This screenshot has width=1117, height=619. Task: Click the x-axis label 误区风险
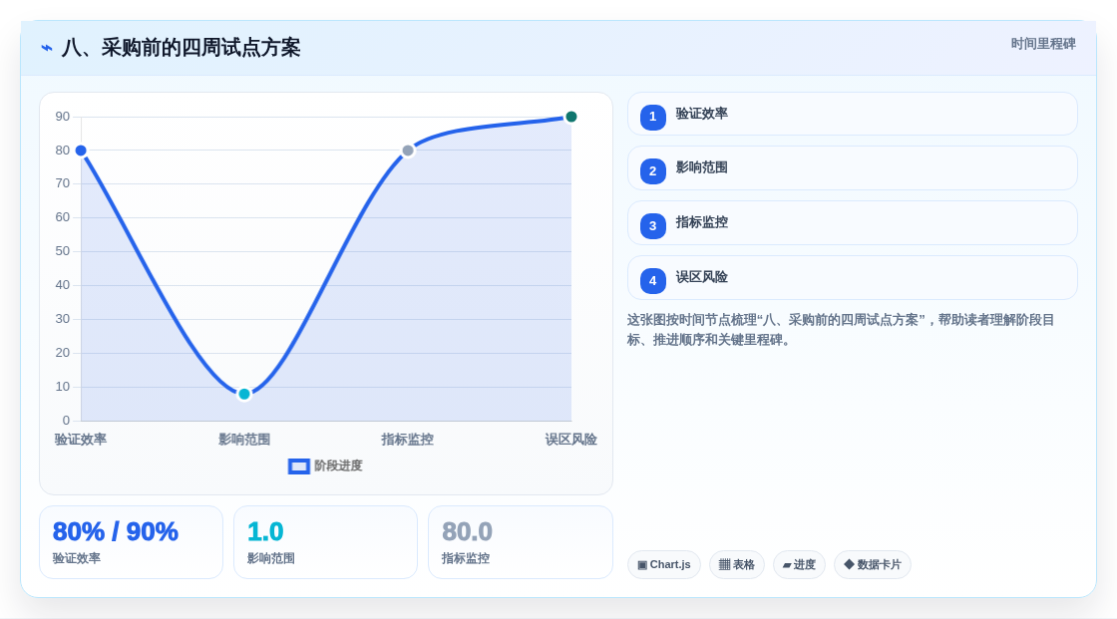pyautogui.click(x=571, y=440)
